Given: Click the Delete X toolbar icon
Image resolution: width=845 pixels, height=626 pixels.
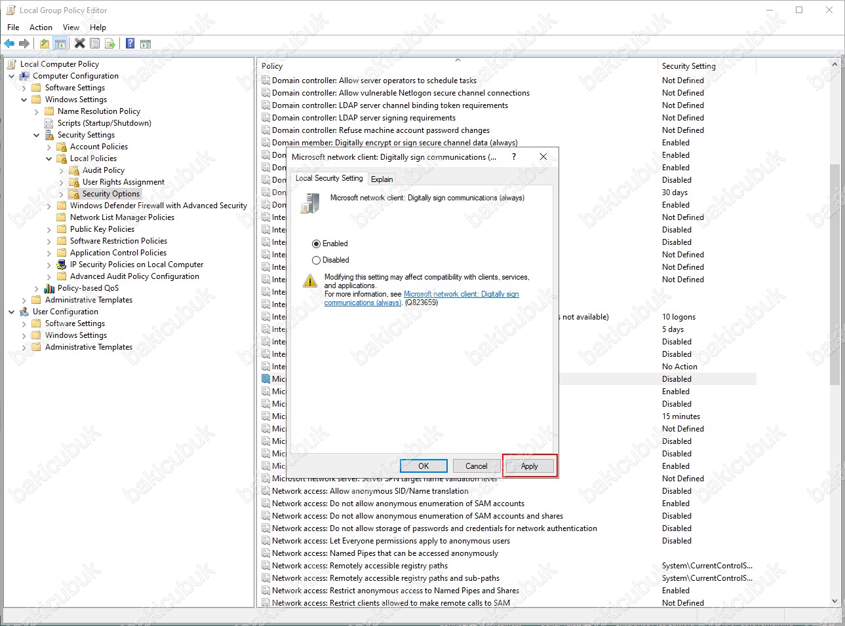Looking at the screenshot, I should coord(80,44).
